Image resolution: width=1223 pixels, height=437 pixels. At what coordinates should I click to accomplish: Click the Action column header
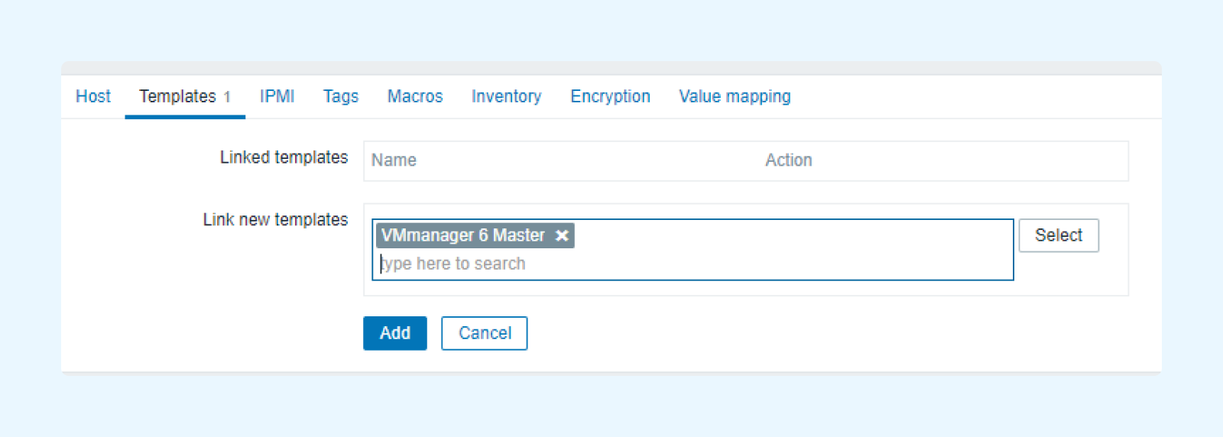pos(789,160)
